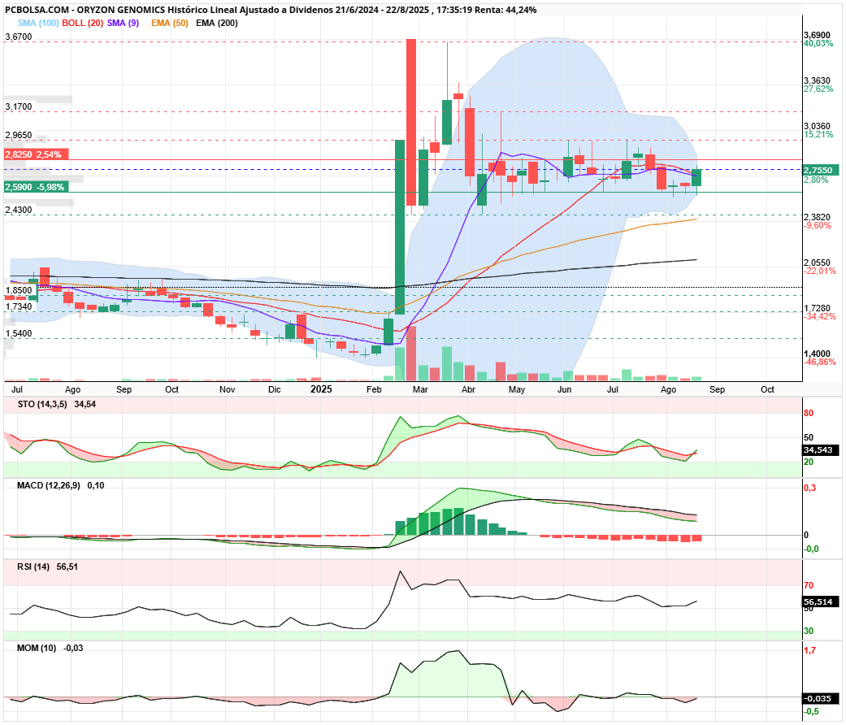
Task: Click the green 2,5900 -5,98% price tag
Action: [x=36, y=187]
